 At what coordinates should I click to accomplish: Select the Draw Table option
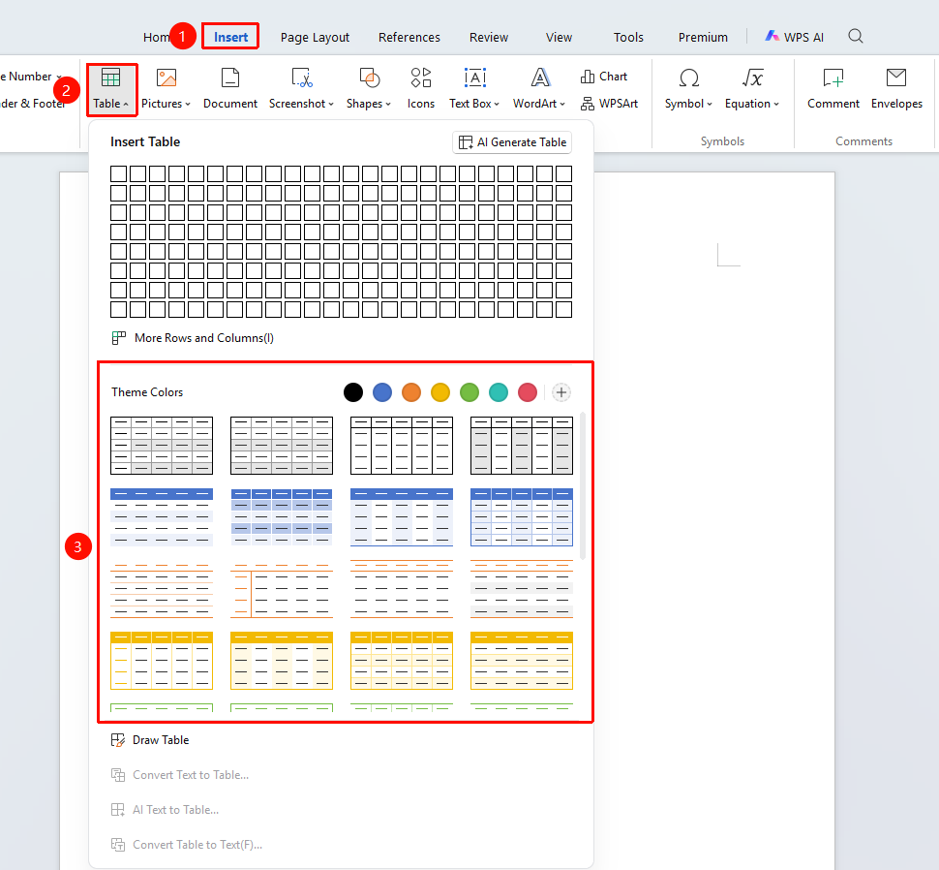pyautogui.click(x=150, y=740)
